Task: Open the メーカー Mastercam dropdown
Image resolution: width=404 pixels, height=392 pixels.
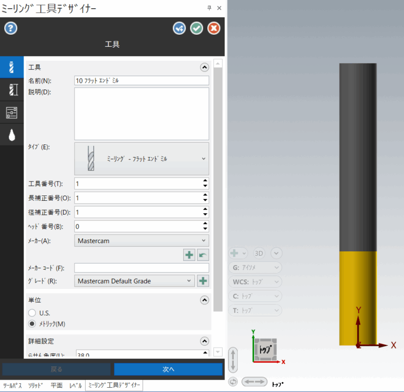Action: tap(141, 240)
